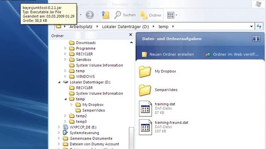Image resolution: width=266 pixels, height=149 pixels.
Task: Click Lokaler Datenträger (D:) breadcrumb
Action: (x=126, y=26)
